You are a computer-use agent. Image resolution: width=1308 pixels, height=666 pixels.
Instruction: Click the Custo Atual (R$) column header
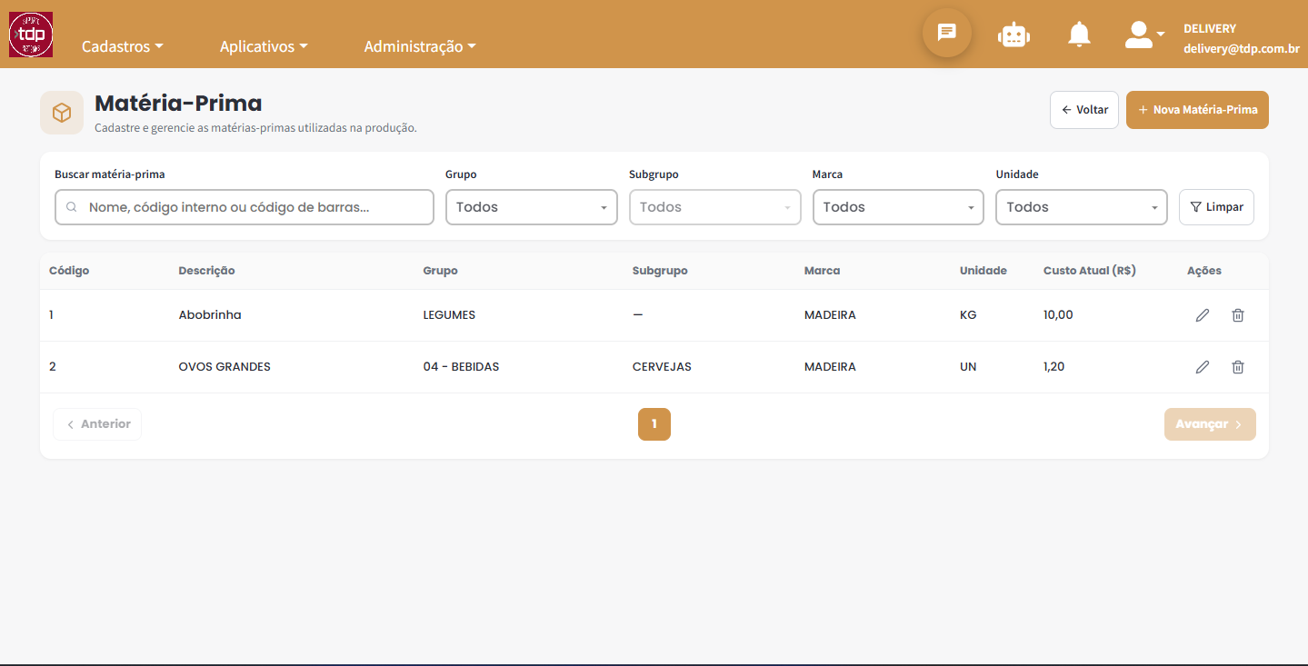pyautogui.click(x=1090, y=271)
